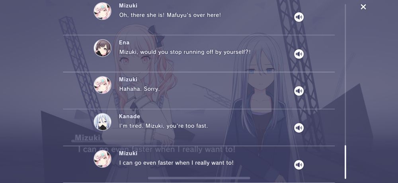This screenshot has width=398, height=183.
Task: Select the line "I'm tired. Mizuki, you're too fast."
Action: pos(164,126)
